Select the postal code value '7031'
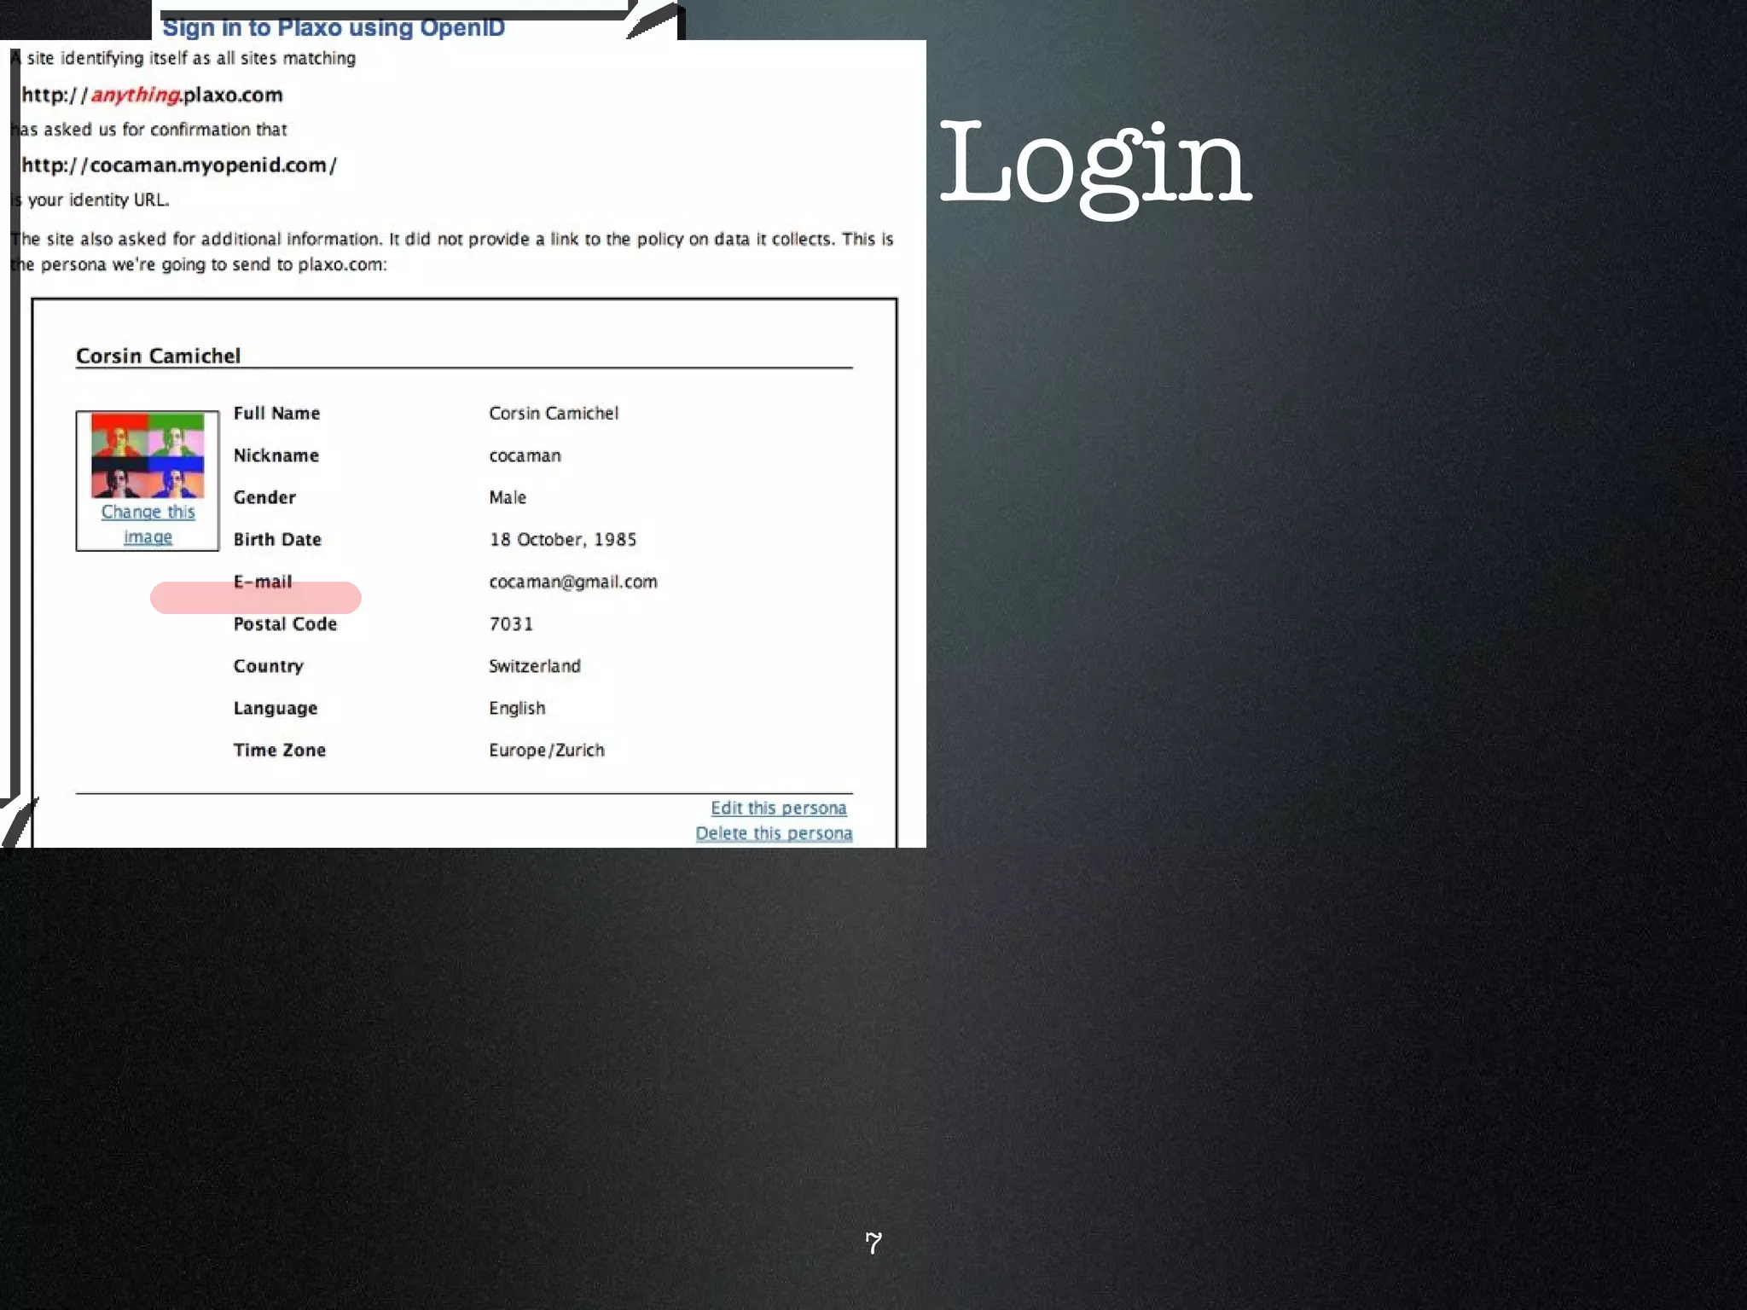1747x1310 pixels. point(511,623)
